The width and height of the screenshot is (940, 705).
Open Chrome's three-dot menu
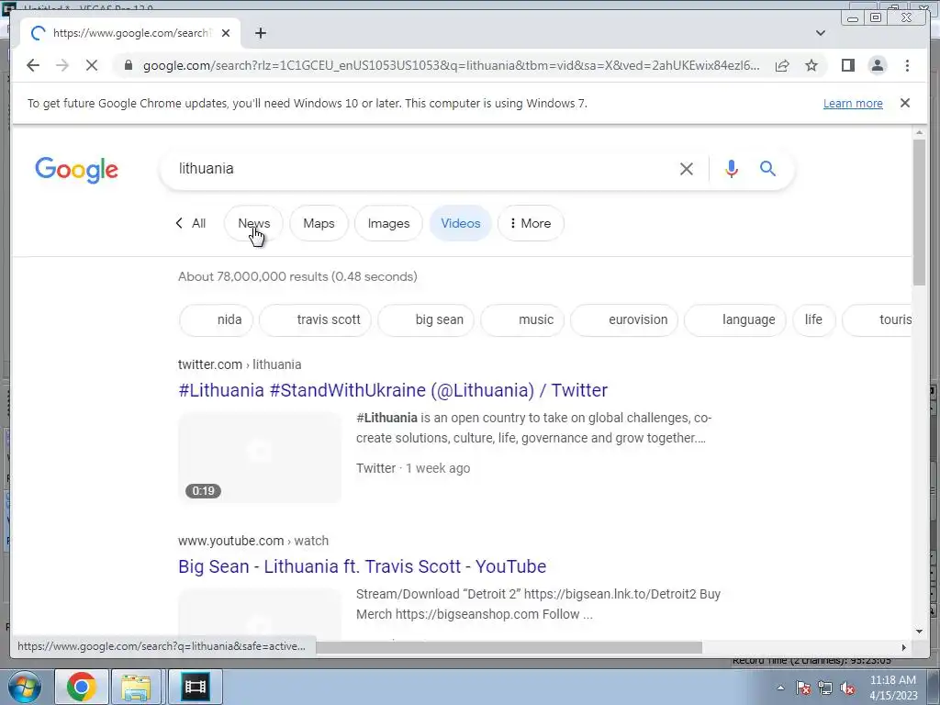(x=907, y=65)
